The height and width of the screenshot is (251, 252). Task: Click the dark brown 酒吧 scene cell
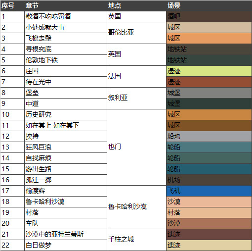click(x=209, y=16)
